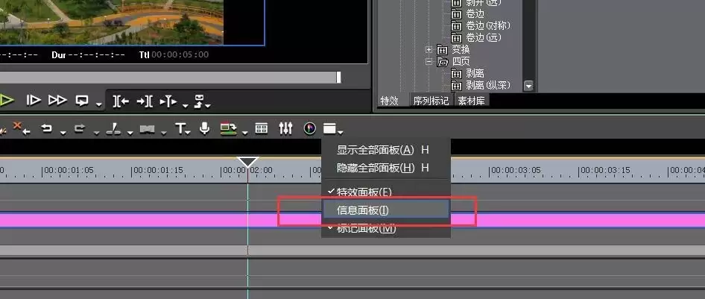Open the undo history dropdown
This screenshot has height=299, width=705.
tap(63, 133)
